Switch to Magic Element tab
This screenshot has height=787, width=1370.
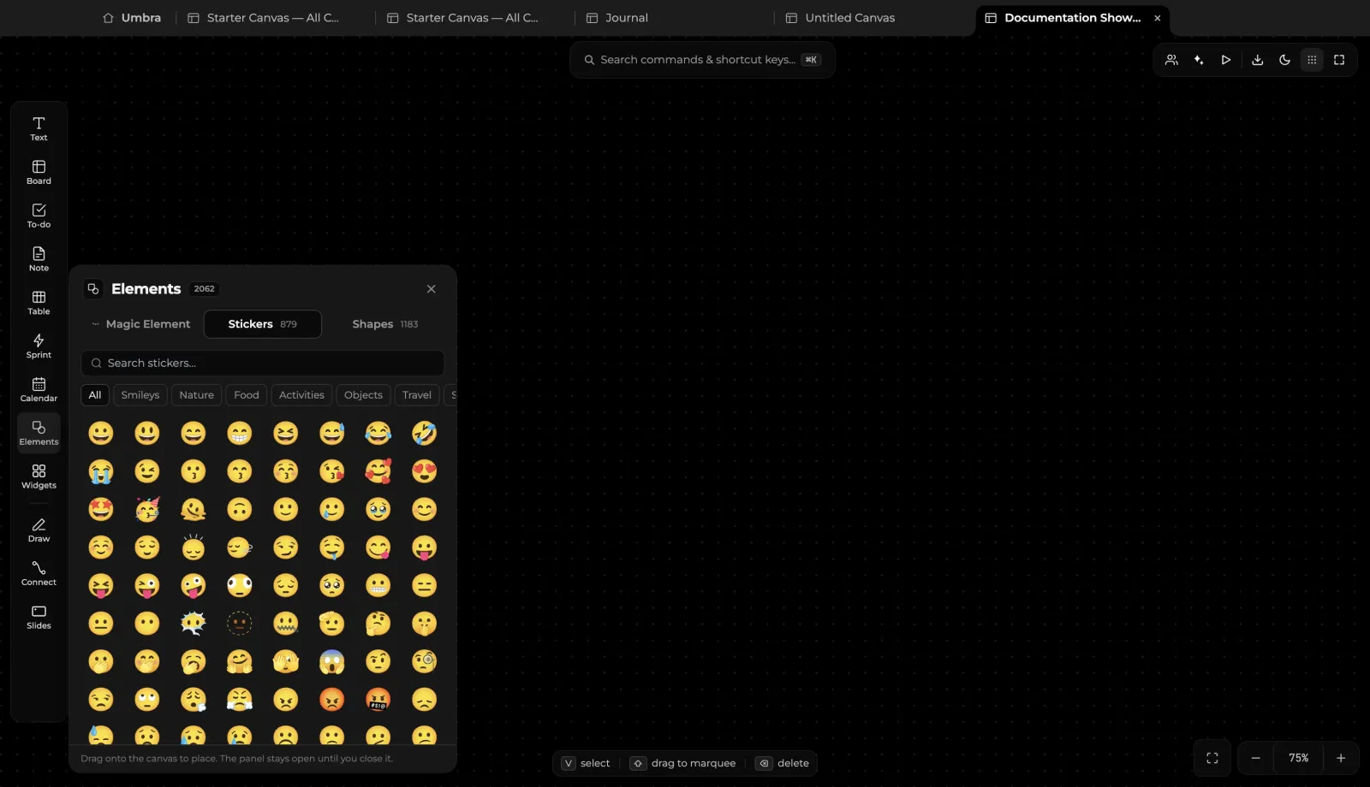point(141,324)
